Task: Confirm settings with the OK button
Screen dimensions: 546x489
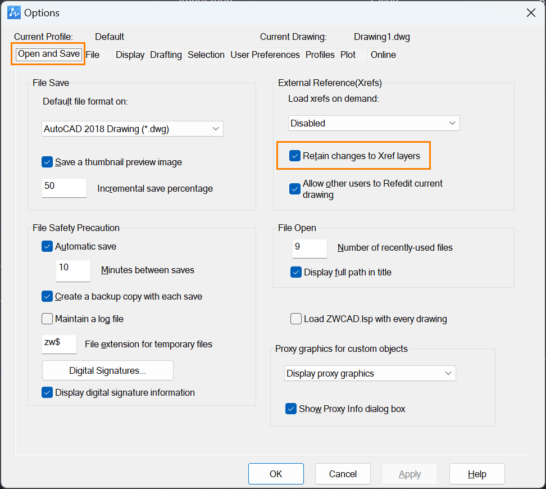Action: [x=276, y=474]
